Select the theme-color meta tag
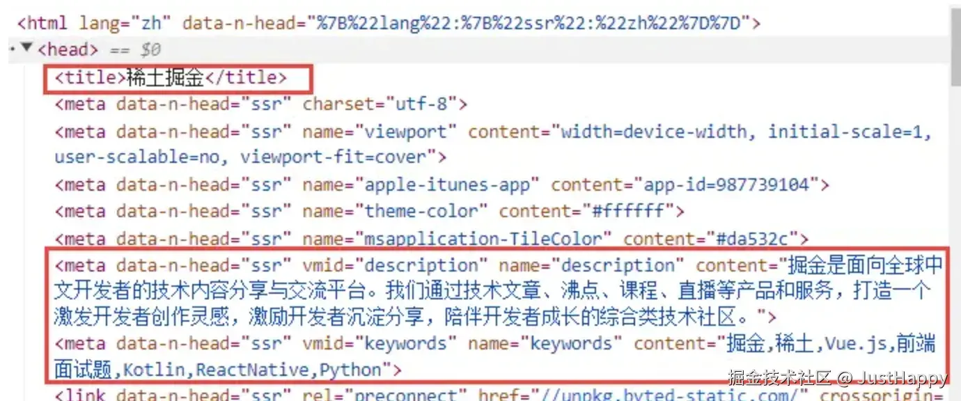961x401 pixels. click(x=370, y=211)
